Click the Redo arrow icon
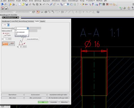 [47, 4]
